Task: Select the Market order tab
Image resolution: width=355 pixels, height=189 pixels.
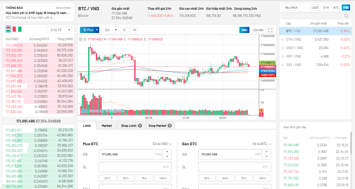Action: tap(107, 126)
